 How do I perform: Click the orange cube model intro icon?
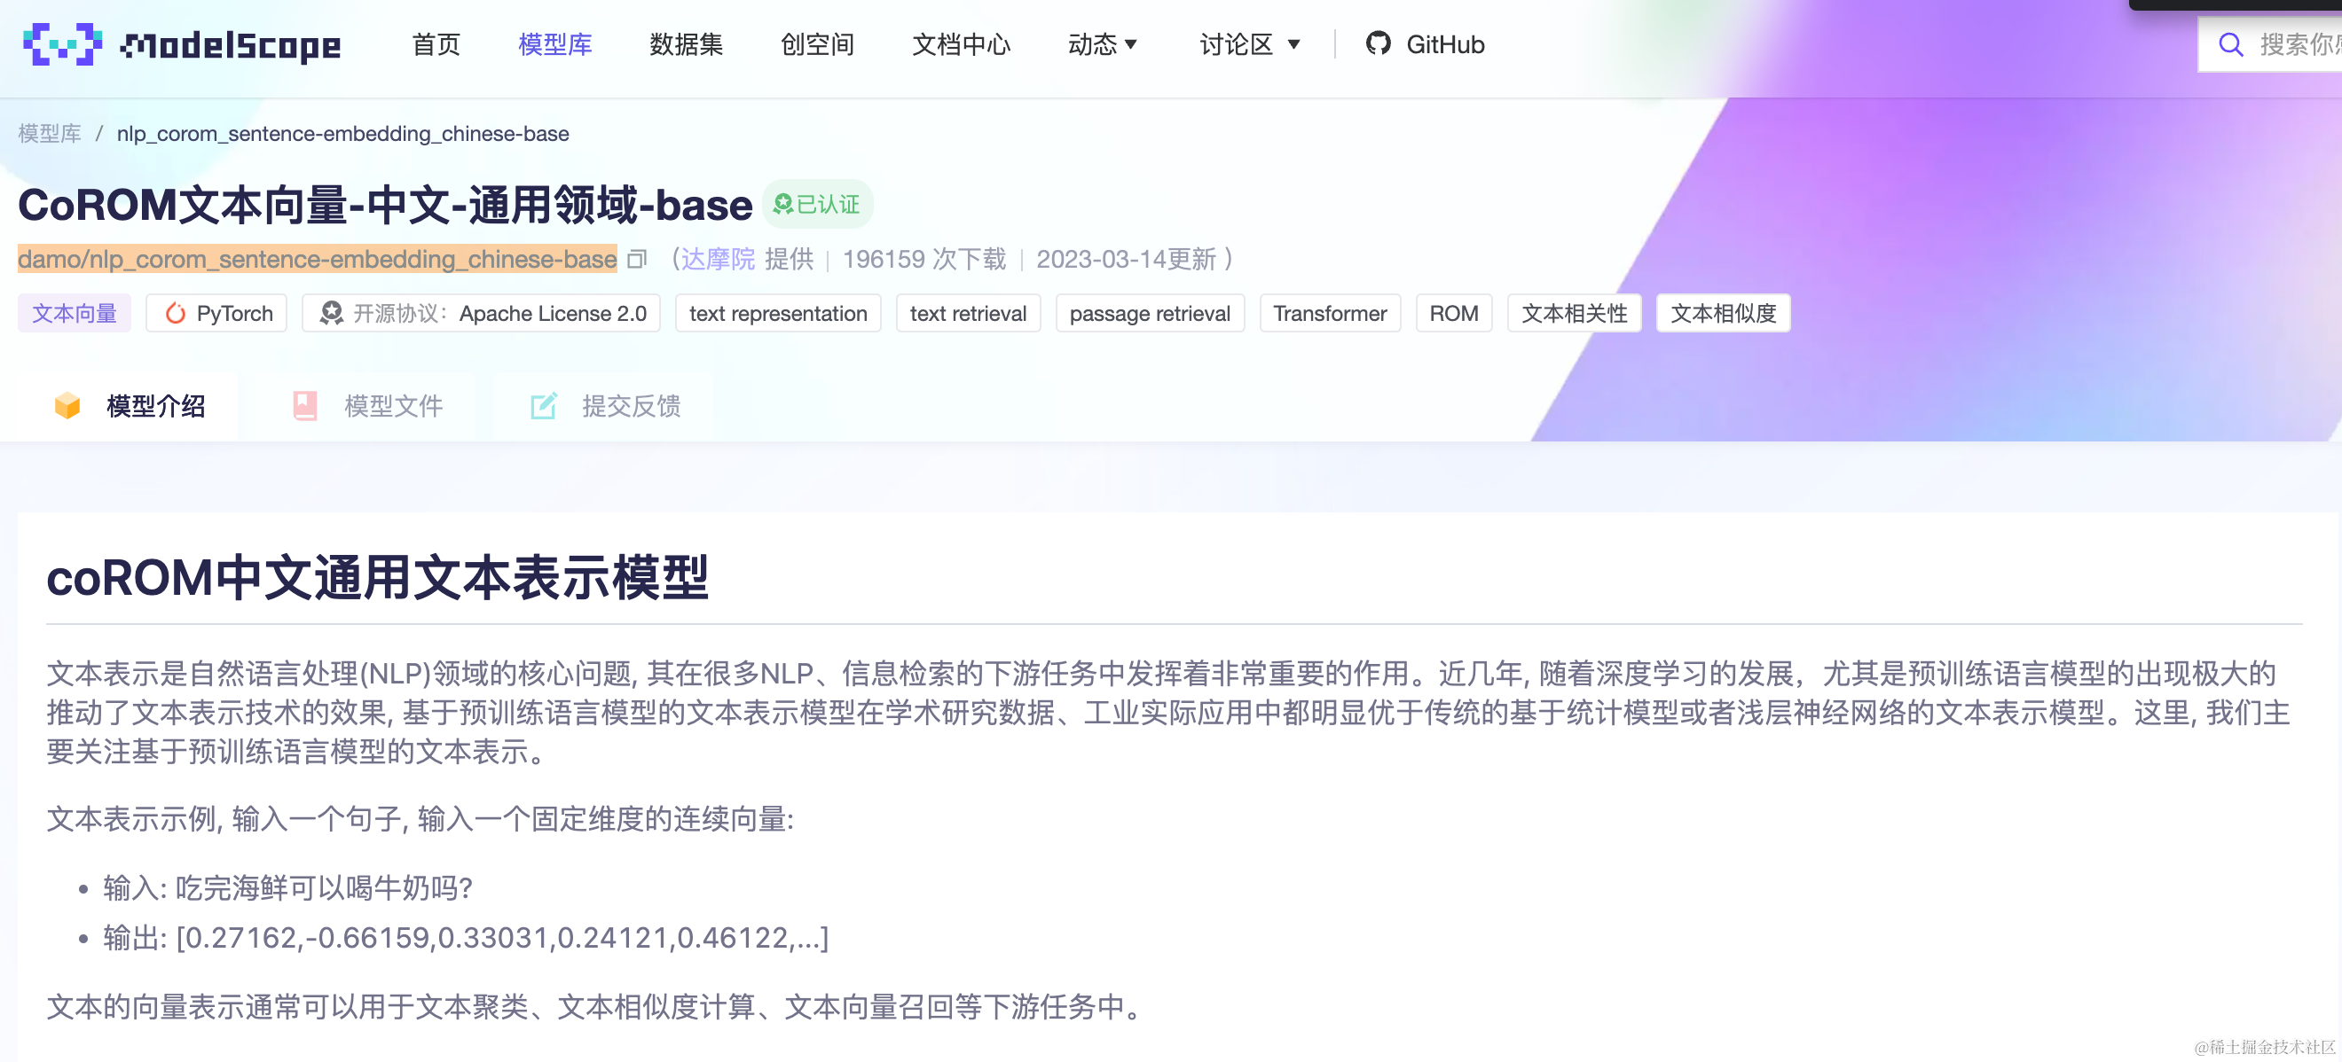click(x=67, y=406)
